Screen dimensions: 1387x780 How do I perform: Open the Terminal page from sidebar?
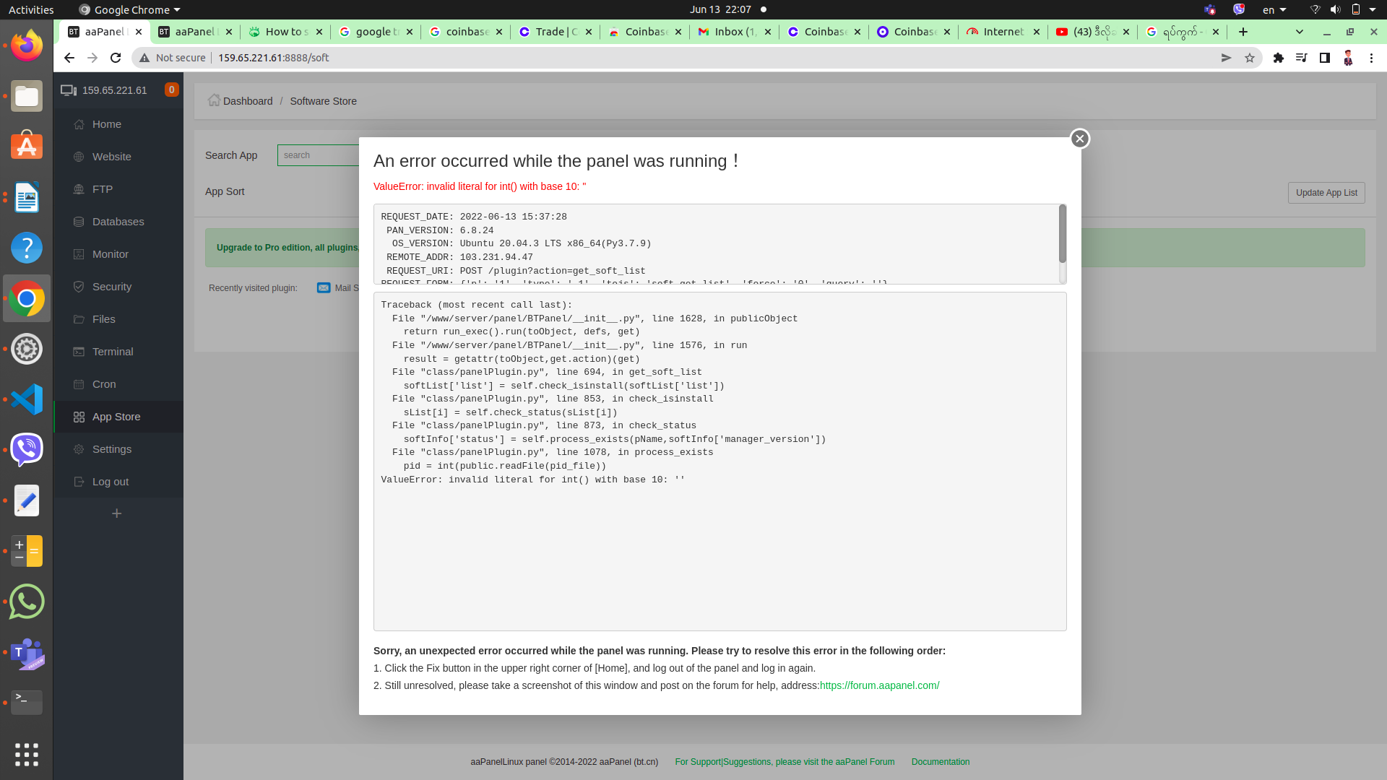[113, 352]
